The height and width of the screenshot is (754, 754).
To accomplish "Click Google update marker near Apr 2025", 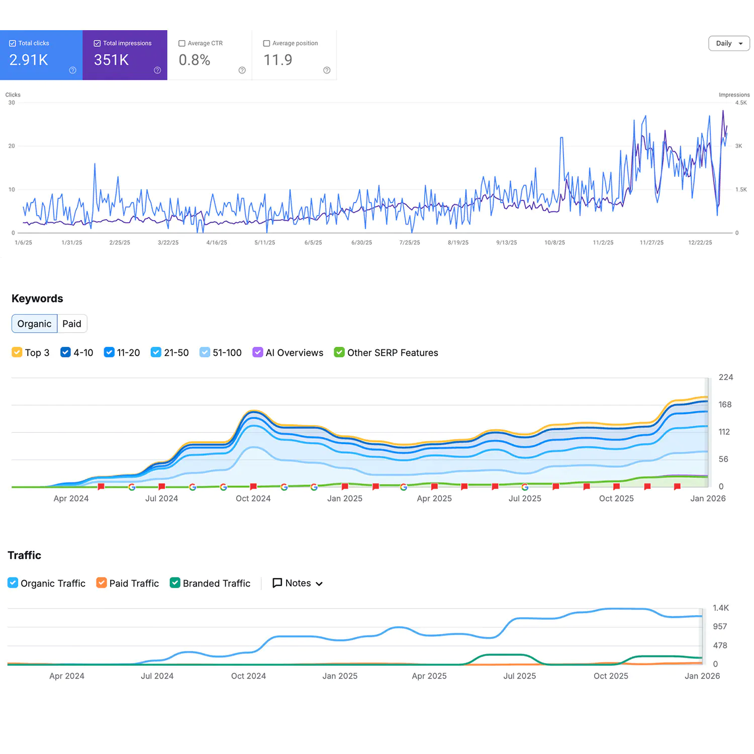I will point(404,487).
